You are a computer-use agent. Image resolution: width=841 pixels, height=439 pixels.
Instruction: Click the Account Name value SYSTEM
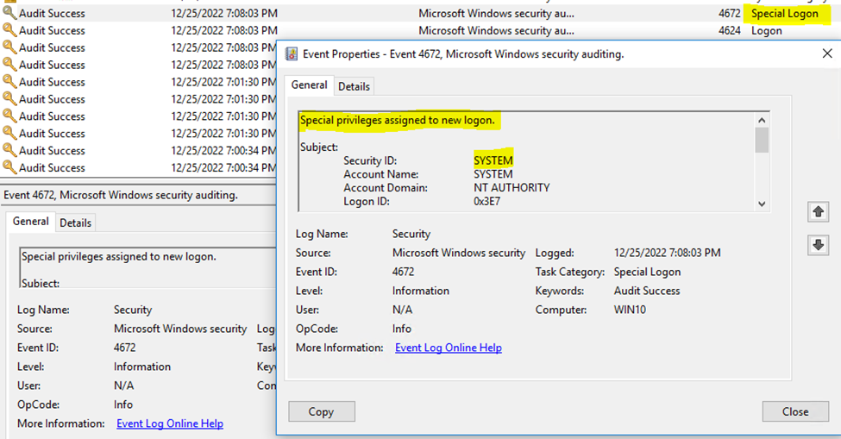coord(493,174)
